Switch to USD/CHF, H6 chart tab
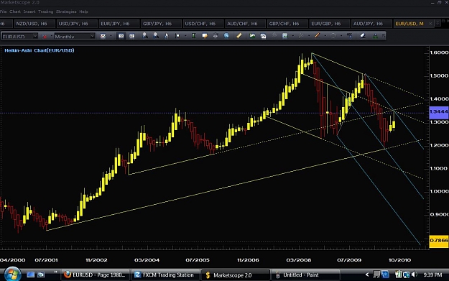This screenshot has width=449, height=281. pos(203,24)
